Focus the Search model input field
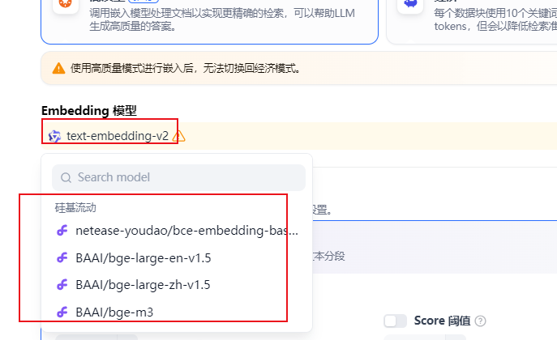 pos(178,177)
